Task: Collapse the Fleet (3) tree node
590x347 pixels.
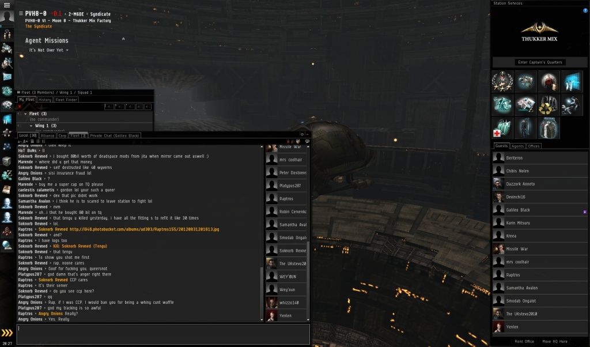Action: (x=25, y=114)
